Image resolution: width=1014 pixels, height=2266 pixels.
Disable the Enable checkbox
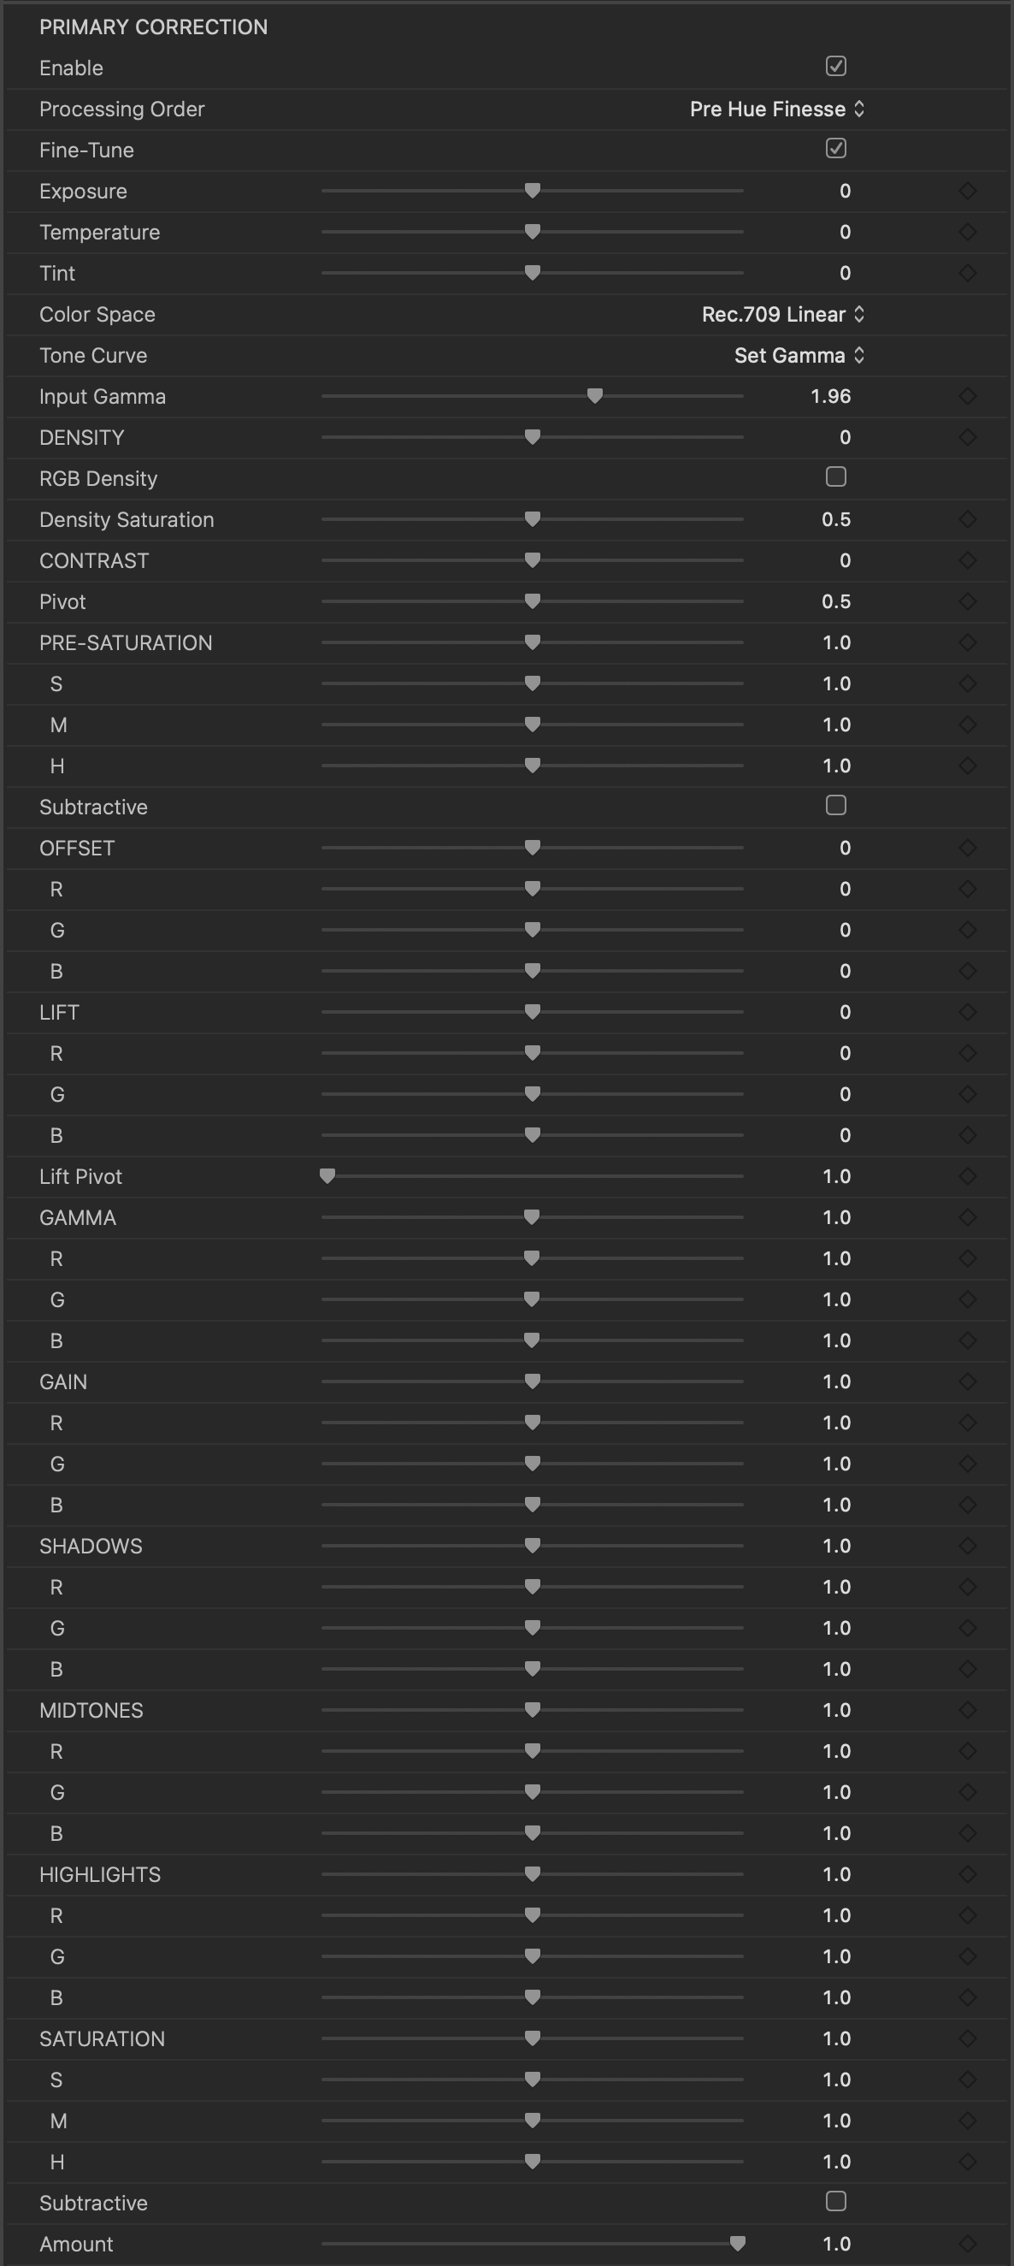pyautogui.click(x=835, y=67)
